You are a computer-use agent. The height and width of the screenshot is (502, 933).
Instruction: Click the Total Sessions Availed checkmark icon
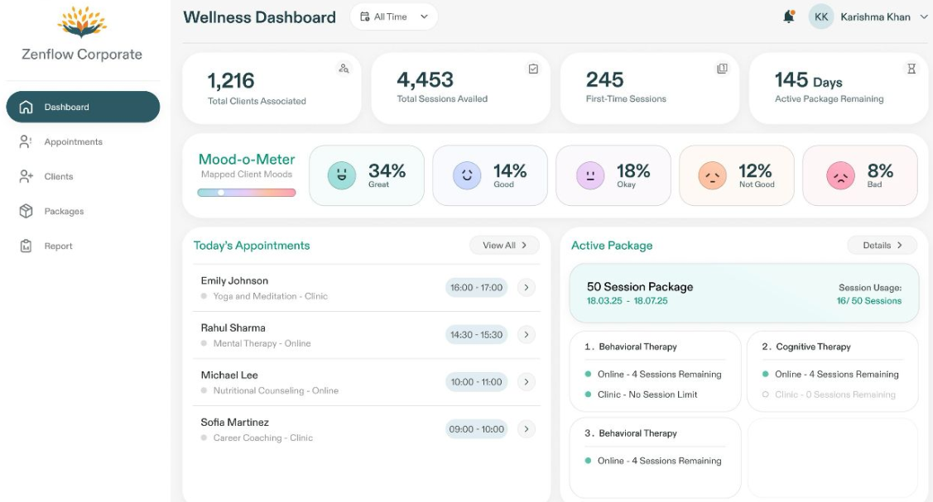pyautogui.click(x=533, y=69)
